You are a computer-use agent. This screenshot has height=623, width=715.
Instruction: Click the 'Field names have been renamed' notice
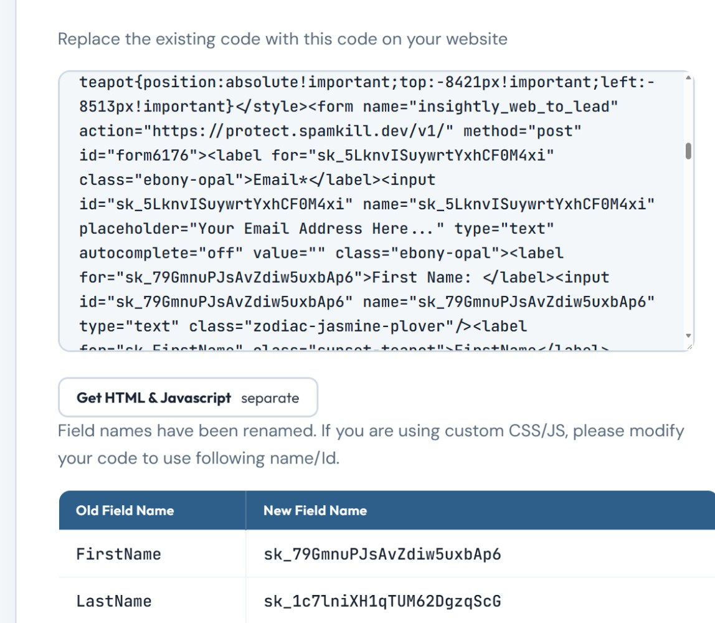pos(371,444)
